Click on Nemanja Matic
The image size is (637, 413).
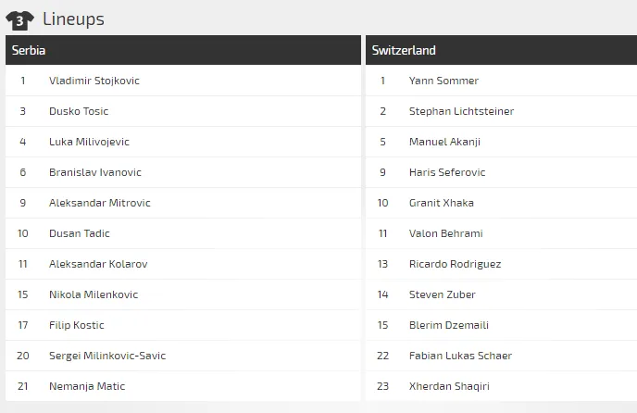click(x=86, y=386)
